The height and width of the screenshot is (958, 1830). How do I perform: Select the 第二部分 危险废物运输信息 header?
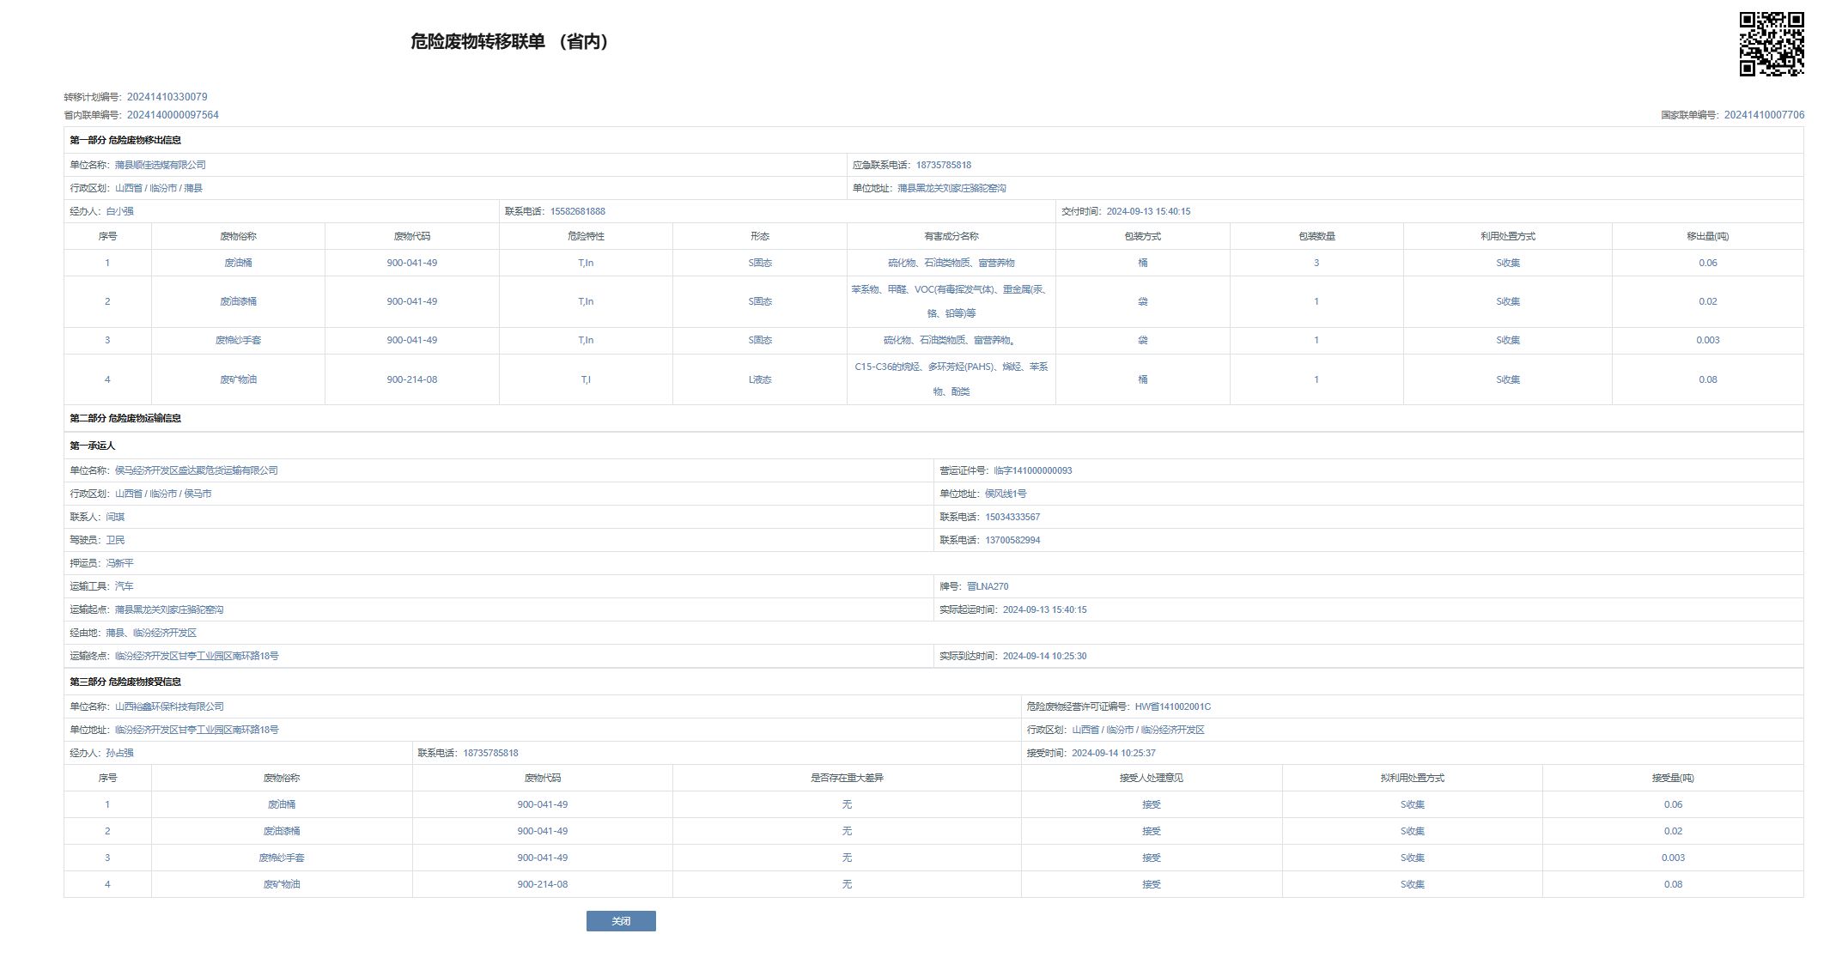[x=125, y=418]
